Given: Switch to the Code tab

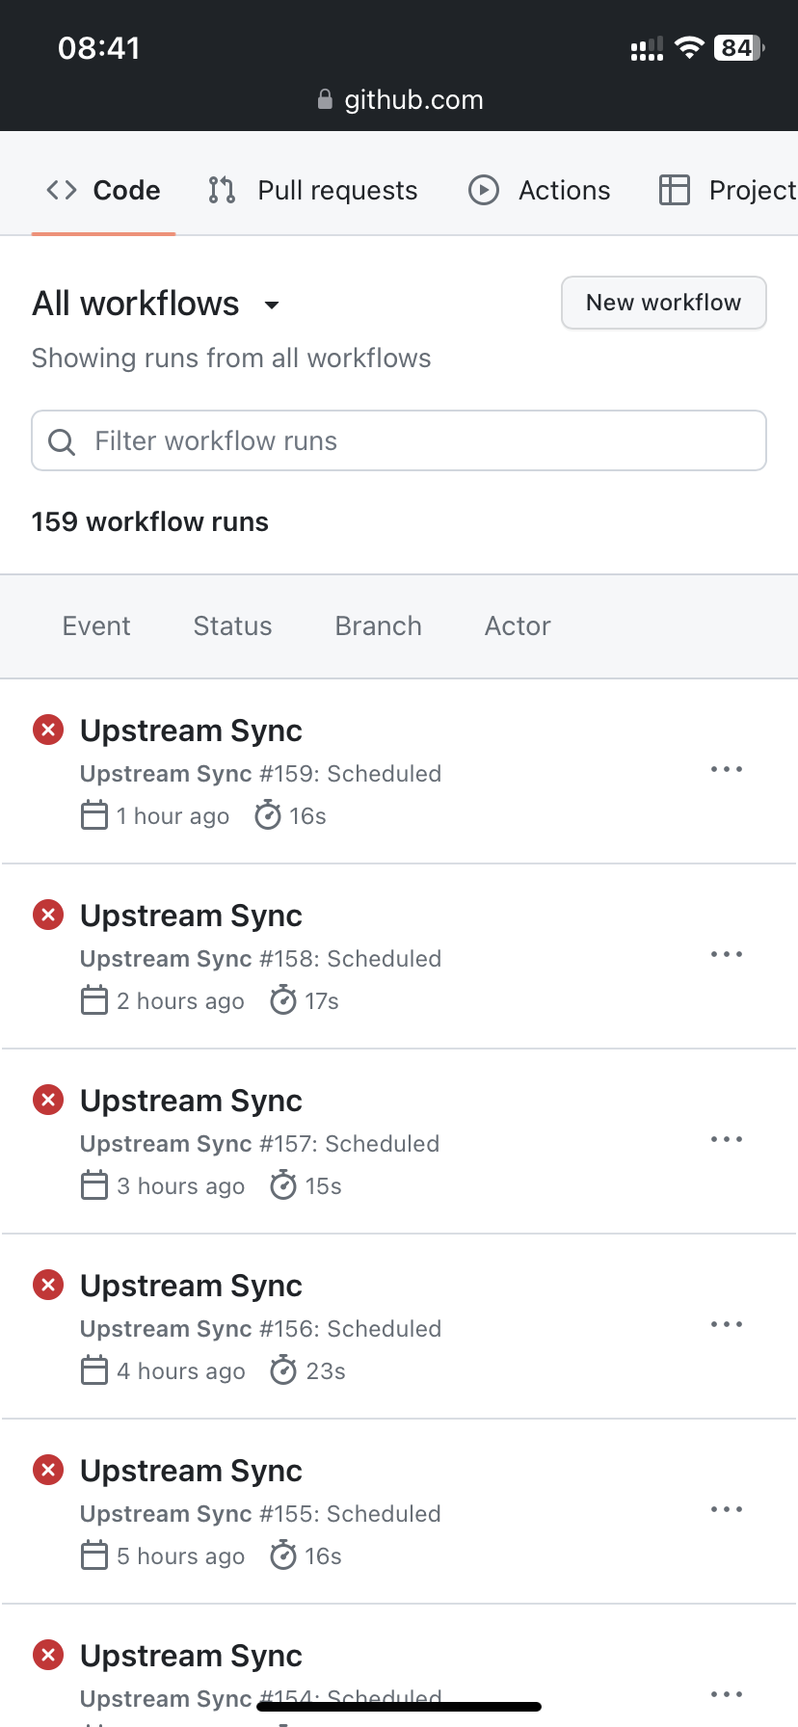Looking at the screenshot, I should (103, 190).
